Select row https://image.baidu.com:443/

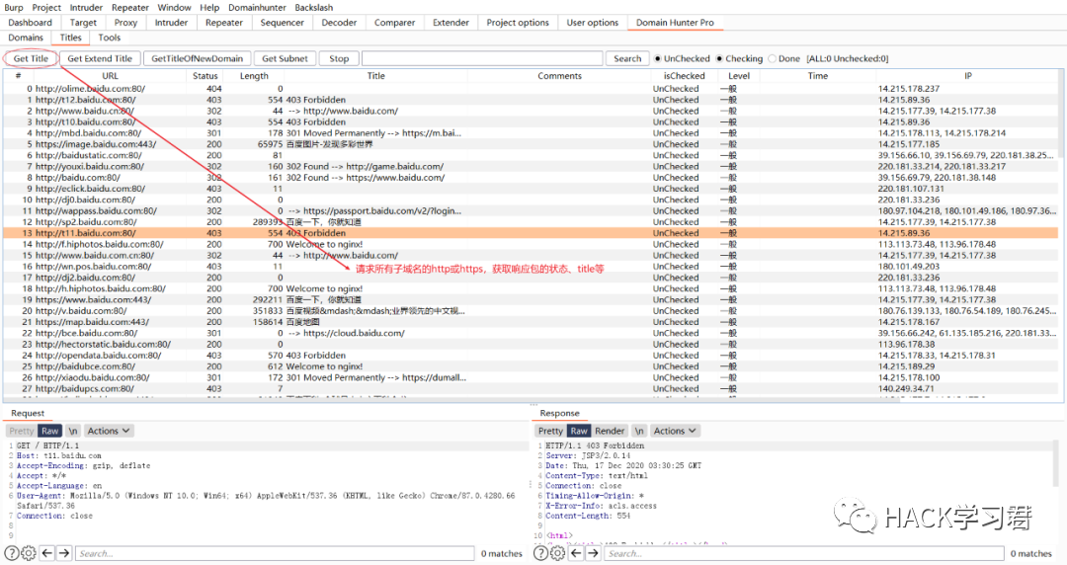pos(531,144)
